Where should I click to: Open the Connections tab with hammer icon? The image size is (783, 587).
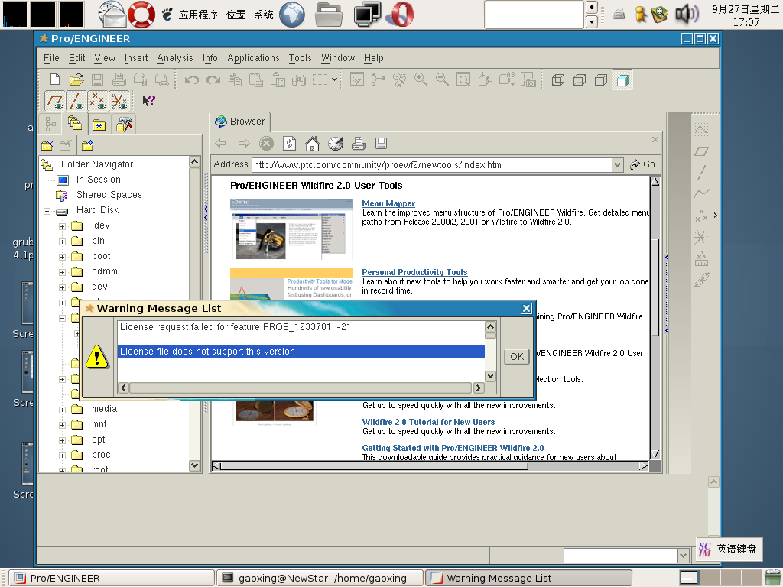pos(123,125)
